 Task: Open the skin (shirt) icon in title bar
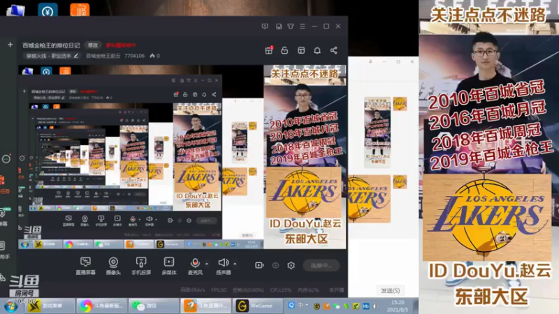[x=291, y=27]
